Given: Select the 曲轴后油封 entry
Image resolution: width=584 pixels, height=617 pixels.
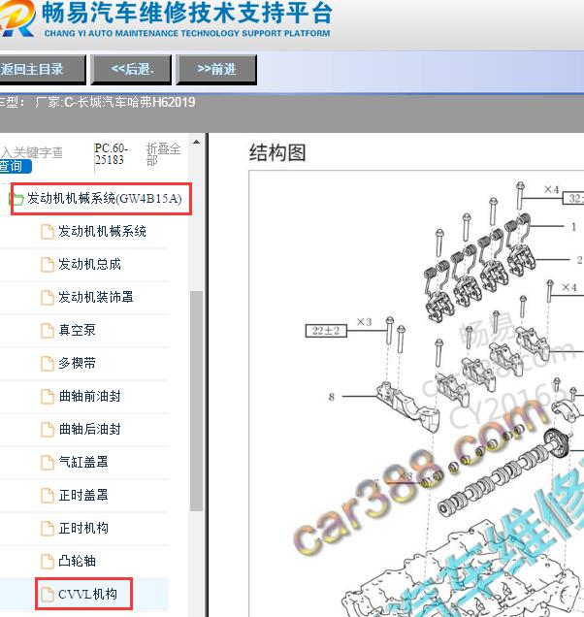Looking at the screenshot, I should point(89,430).
